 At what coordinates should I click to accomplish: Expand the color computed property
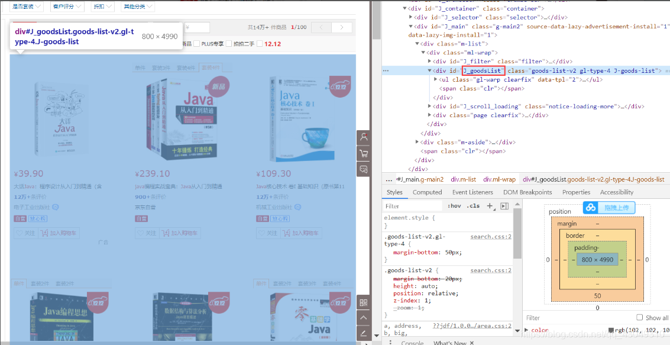(x=526, y=330)
